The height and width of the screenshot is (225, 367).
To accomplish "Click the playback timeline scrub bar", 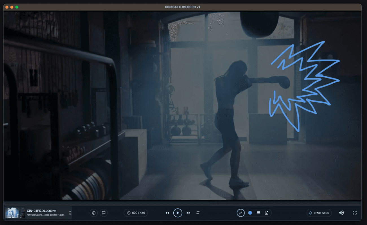I will pos(182,204).
